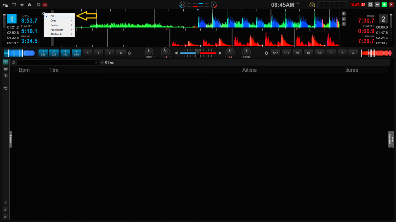Click empty hot cue pad 8
Viewport: 396px width, 222px height.
coord(121,53)
